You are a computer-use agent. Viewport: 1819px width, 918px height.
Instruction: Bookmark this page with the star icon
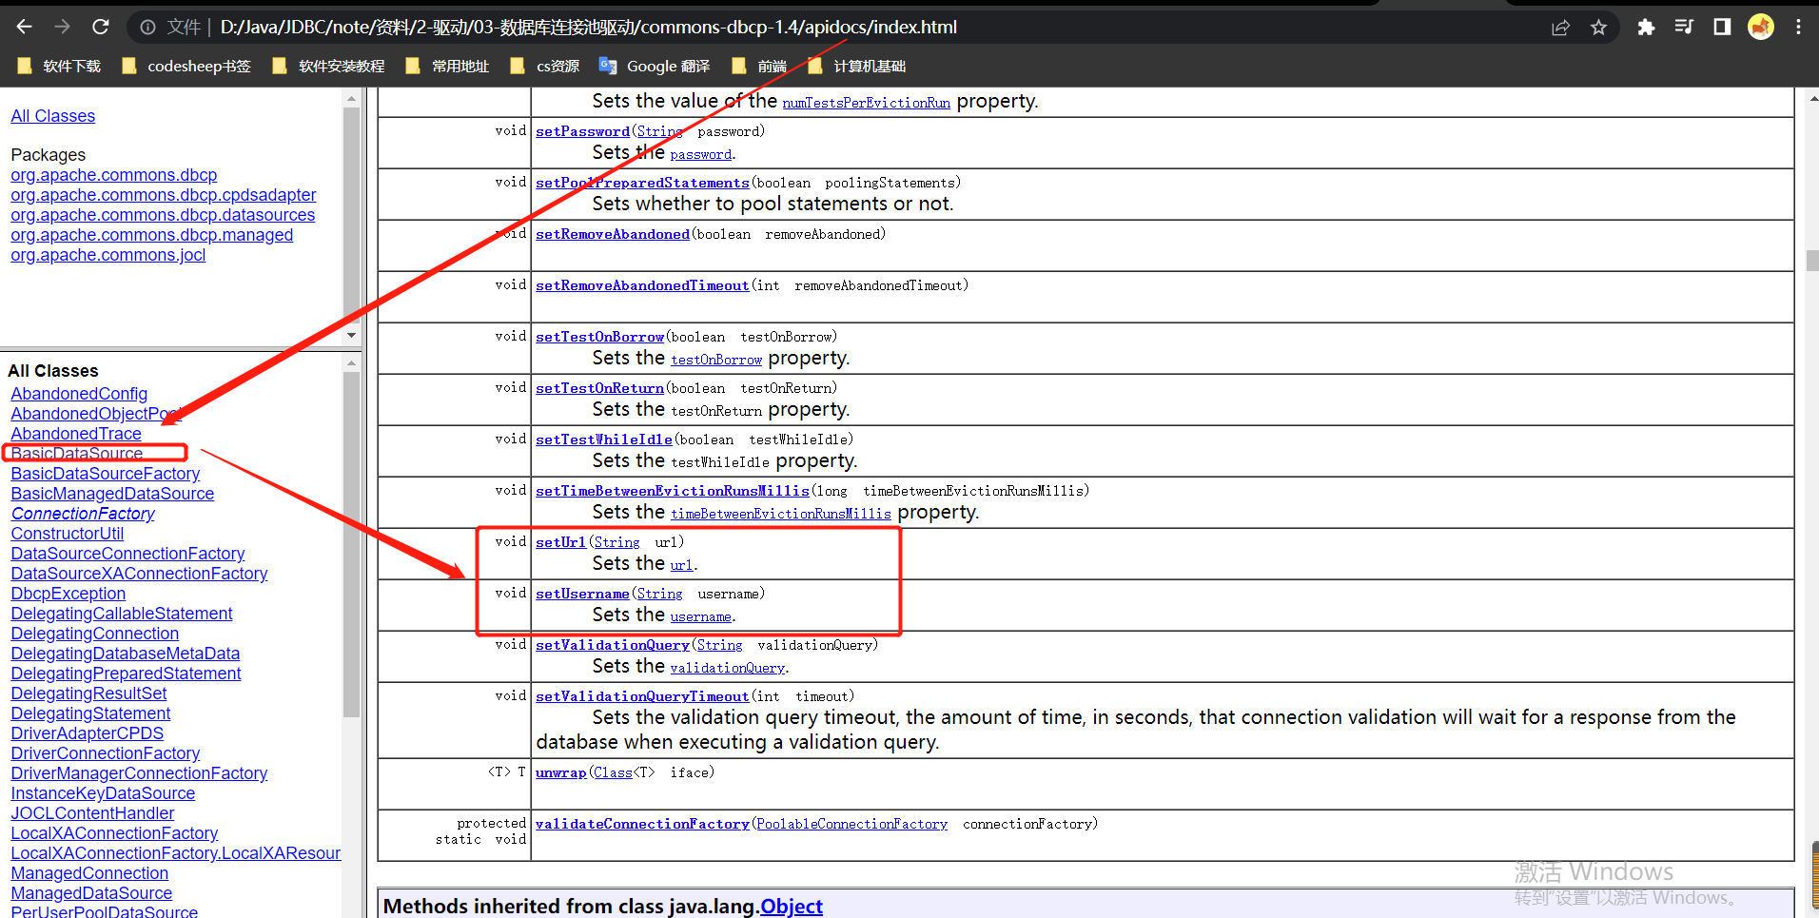[x=1598, y=28]
